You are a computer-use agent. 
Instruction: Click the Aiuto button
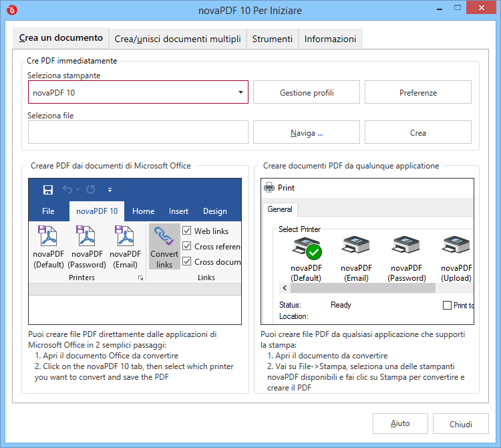coord(400,424)
